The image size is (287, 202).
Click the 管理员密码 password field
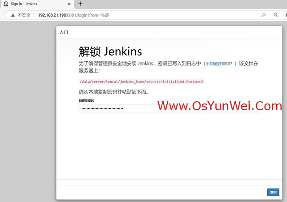pyautogui.click(x=169, y=108)
